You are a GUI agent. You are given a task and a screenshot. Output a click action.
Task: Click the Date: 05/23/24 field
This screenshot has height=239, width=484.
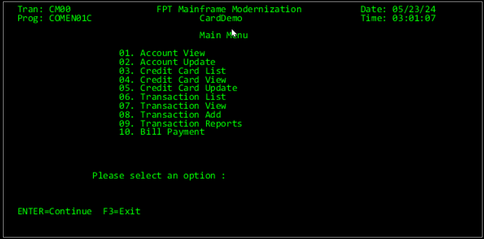[398, 9]
